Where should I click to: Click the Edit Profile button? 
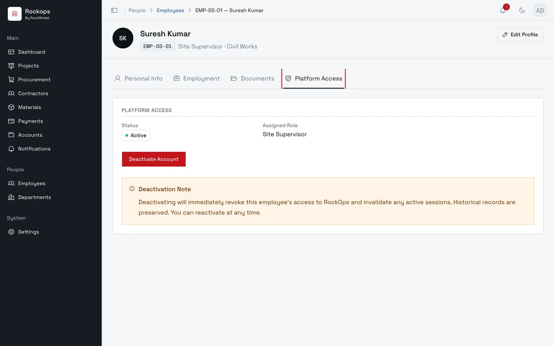(x=520, y=35)
